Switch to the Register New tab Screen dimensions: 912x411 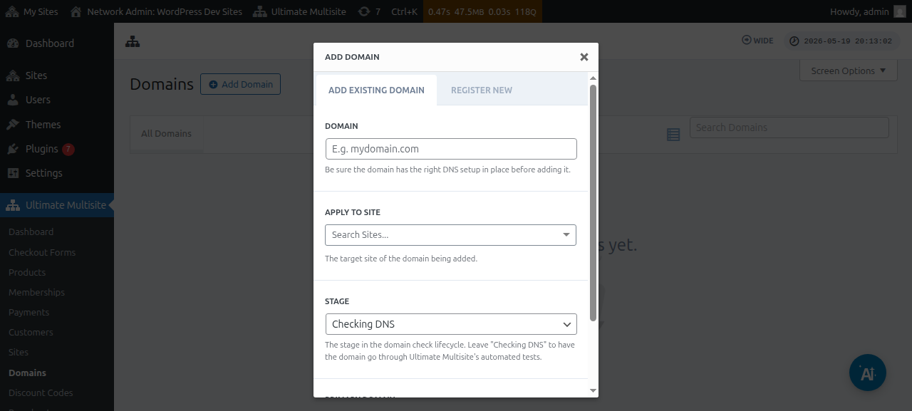pos(482,90)
